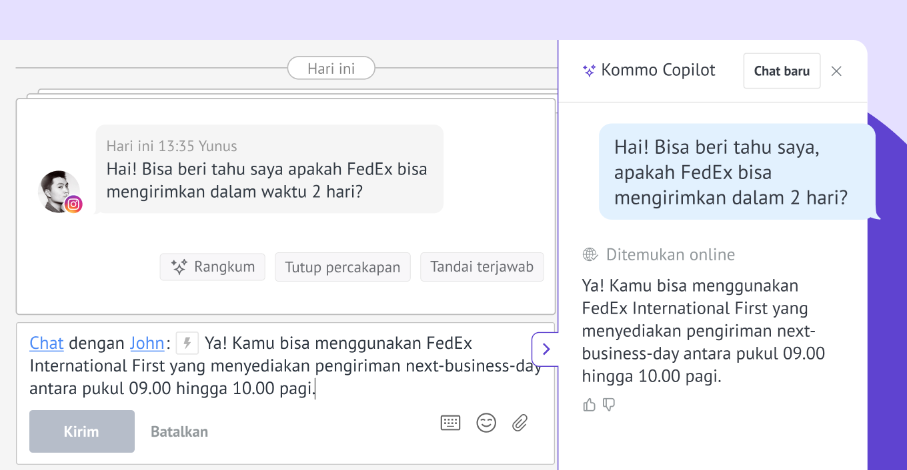
Task: Click the globe icon beside Ditemukan online
Action: 590,254
